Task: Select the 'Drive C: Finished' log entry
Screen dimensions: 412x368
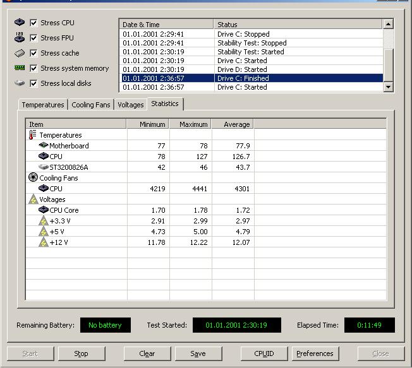Action: pos(251,78)
